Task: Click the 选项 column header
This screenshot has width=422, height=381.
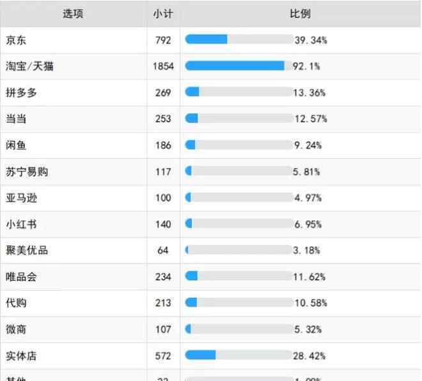Action: click(73, 13)
